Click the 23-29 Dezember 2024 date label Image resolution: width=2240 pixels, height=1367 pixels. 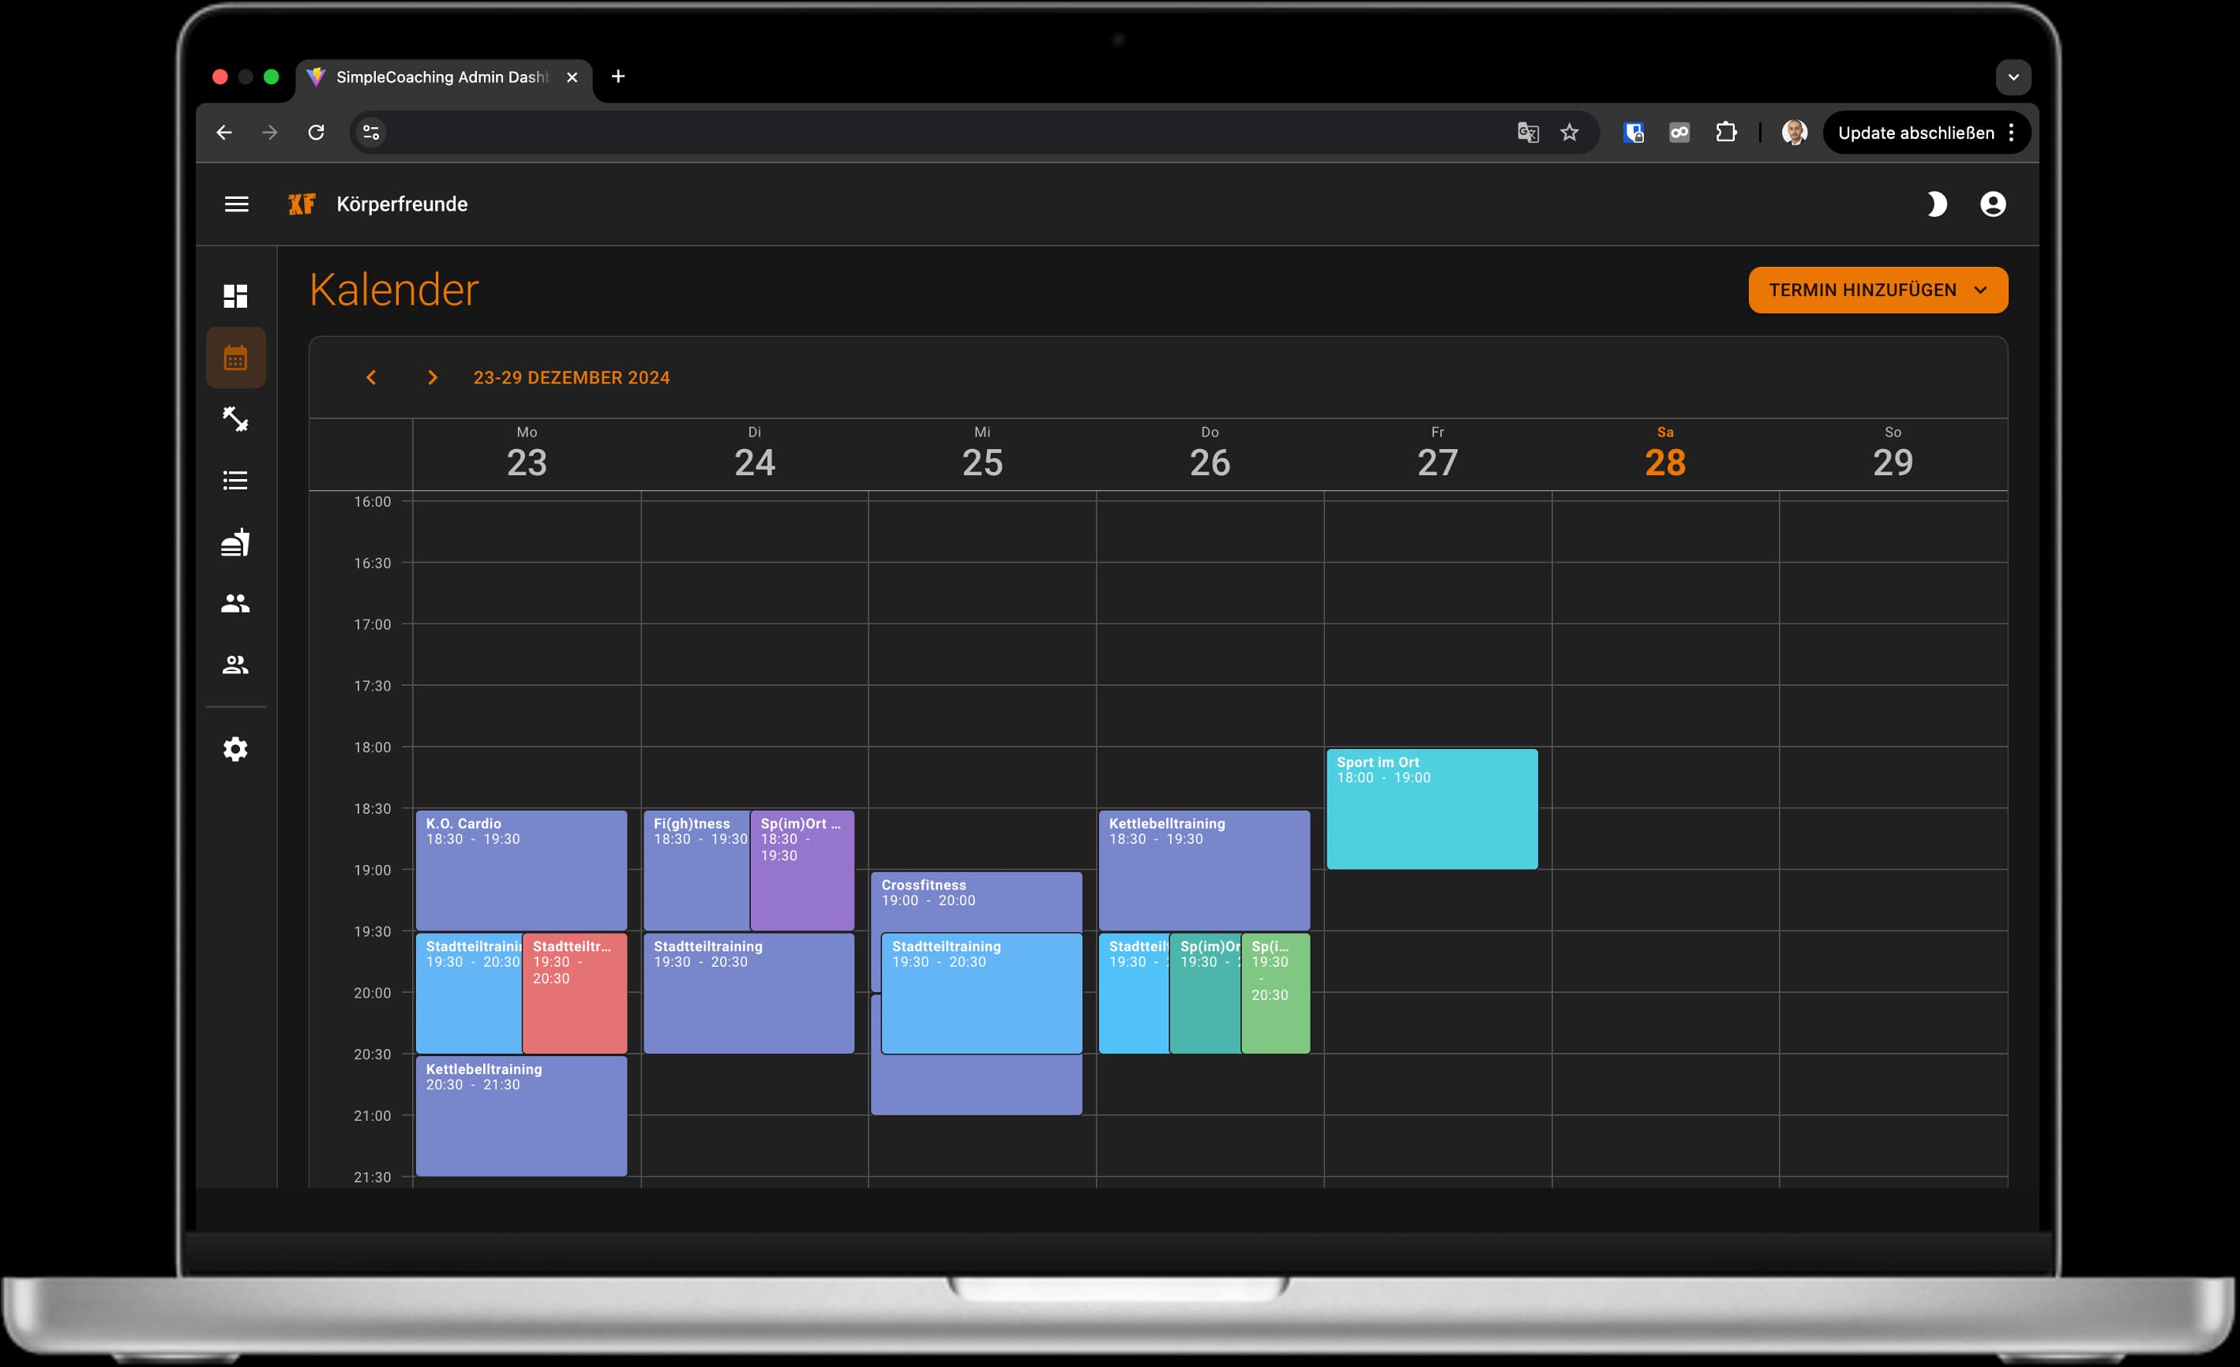click(572, 377)
